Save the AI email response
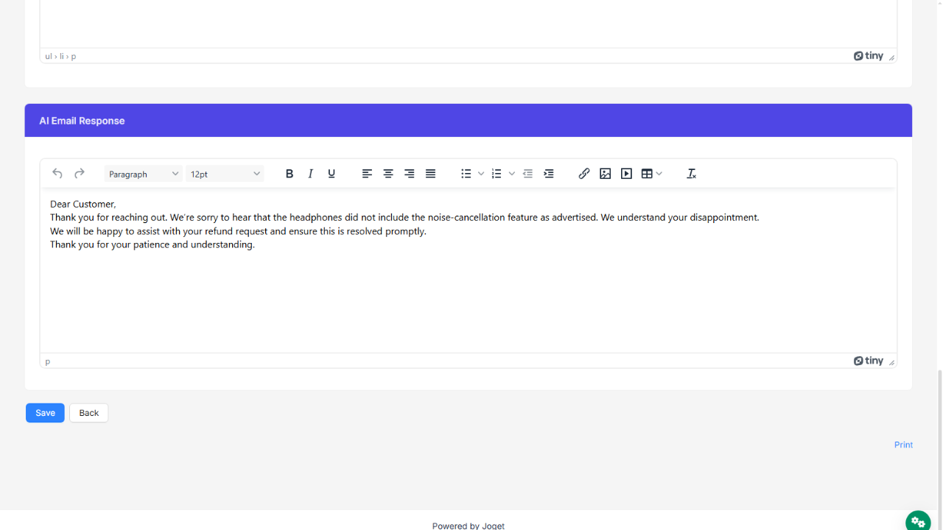The height and width of the screenshot is (530, 943). tap(45, 413)
